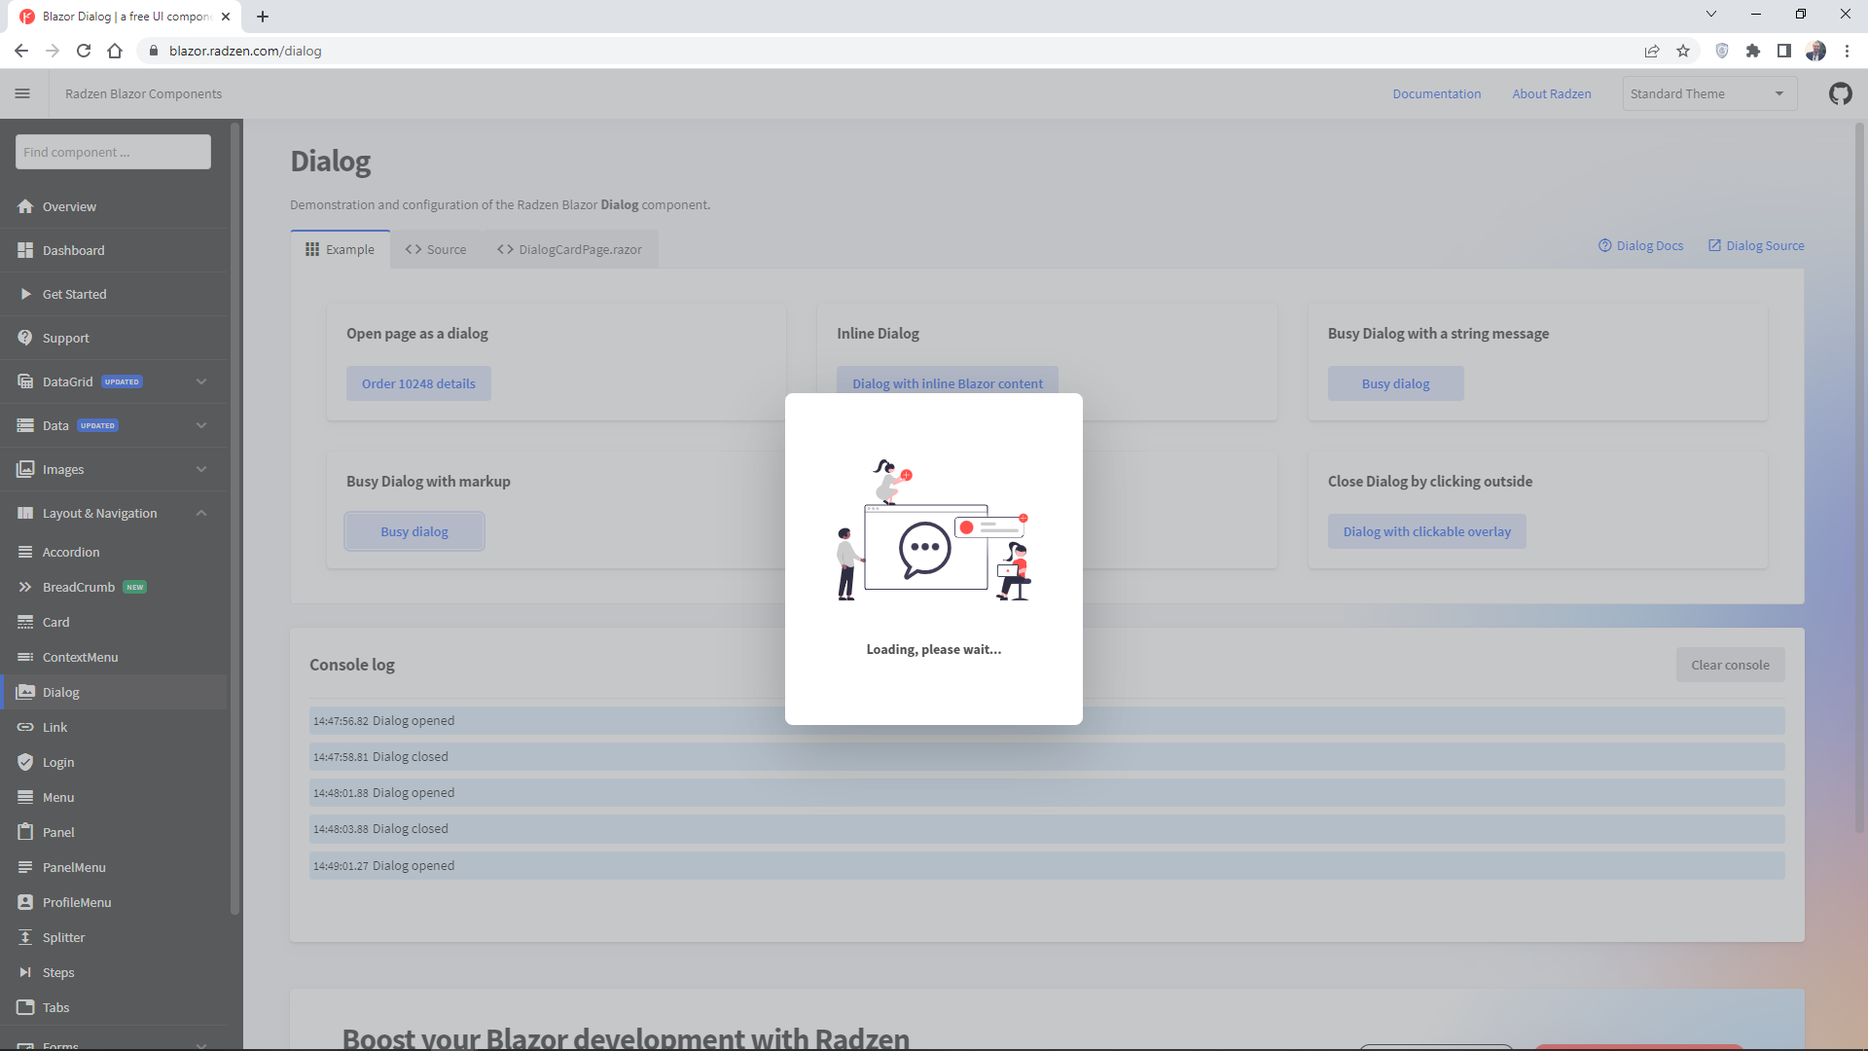Click the Splitter icon in sidebar
Screen dimensions: 1868x1051
coord(25,937)
